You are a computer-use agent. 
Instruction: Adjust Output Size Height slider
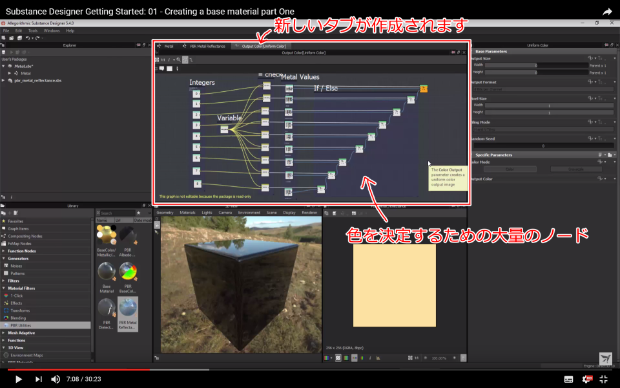click(536, 72)
